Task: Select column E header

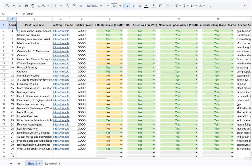Action: point(110,19)
